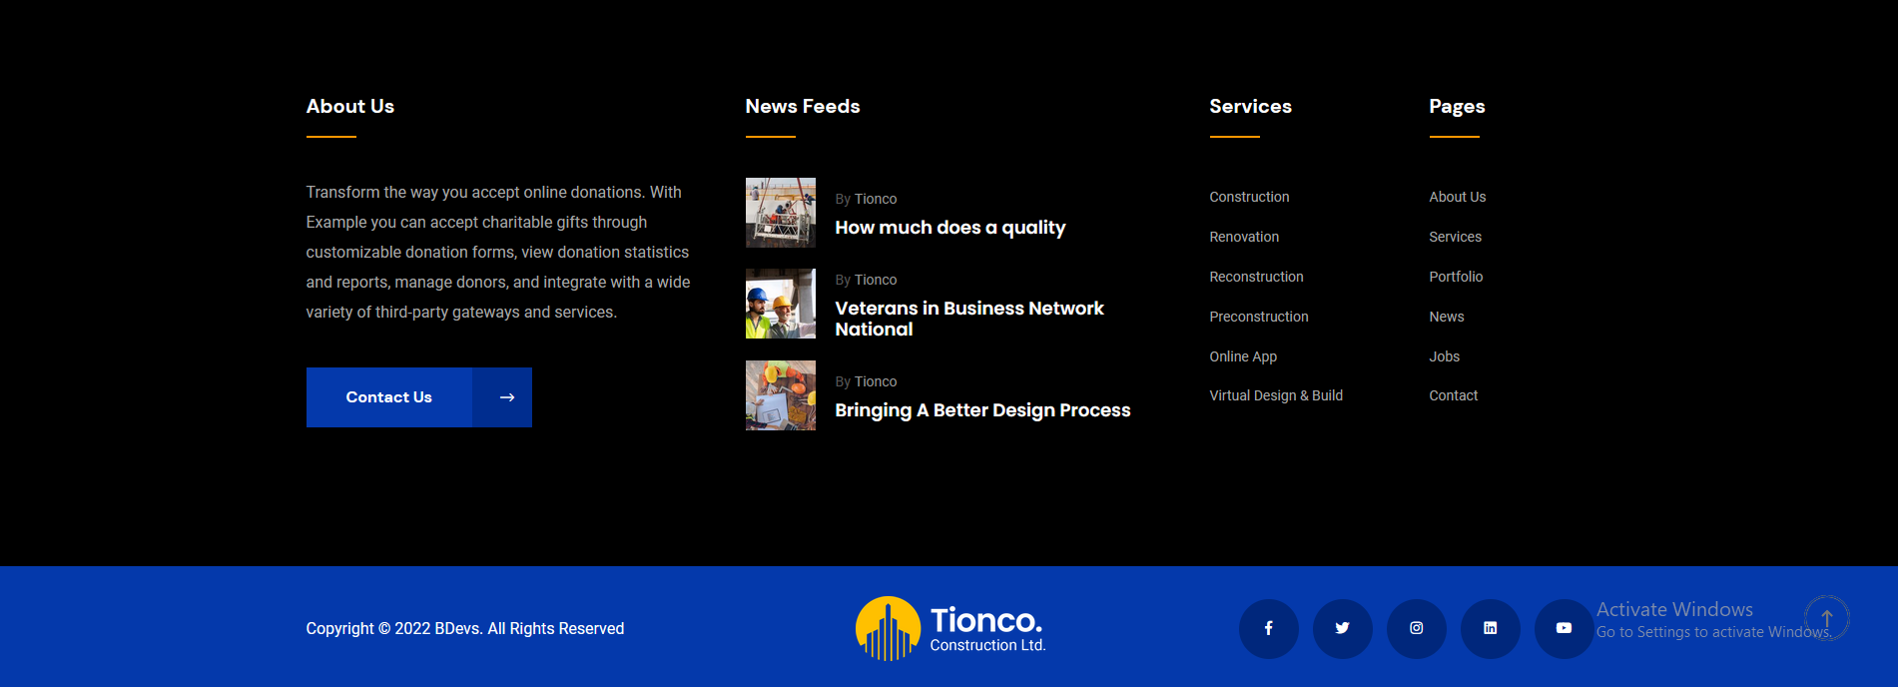
Task: Visit the News page link
Action: click(x=1447, y=317)
